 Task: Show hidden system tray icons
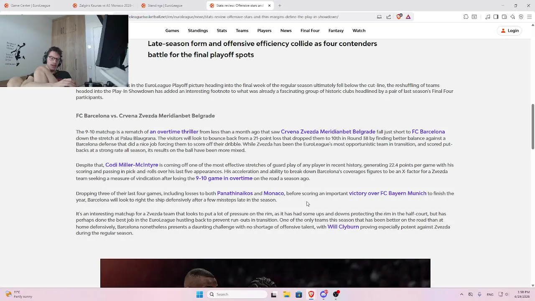coord(461,294)
